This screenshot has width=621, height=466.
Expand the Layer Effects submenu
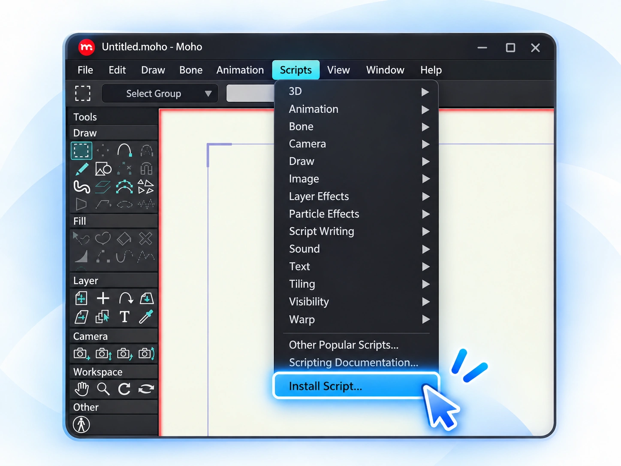(x=356, y=196)
